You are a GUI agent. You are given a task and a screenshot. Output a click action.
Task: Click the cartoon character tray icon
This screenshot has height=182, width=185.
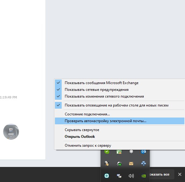tap(107, 164)
